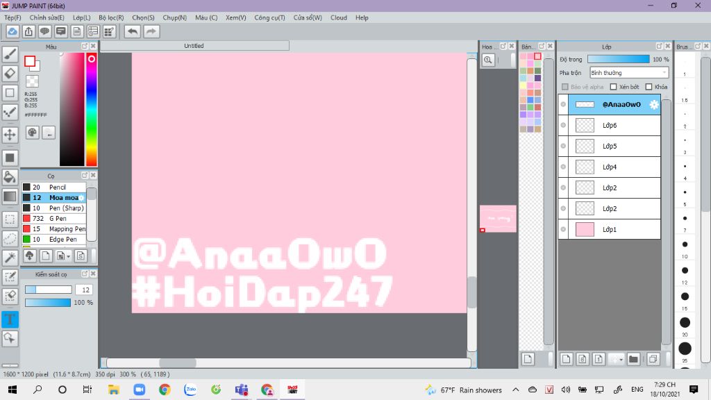Hide the Lớp5 layer
The height and width of the screenshot is (400, 711).
pyautogui.click(x=563, y=146)
